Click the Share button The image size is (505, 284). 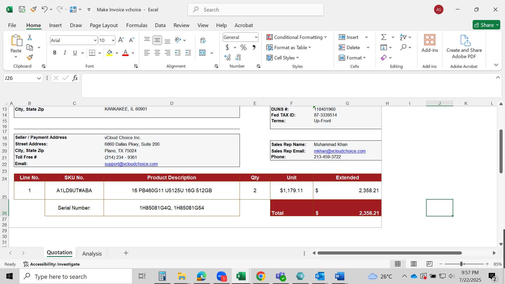(486, 25)
